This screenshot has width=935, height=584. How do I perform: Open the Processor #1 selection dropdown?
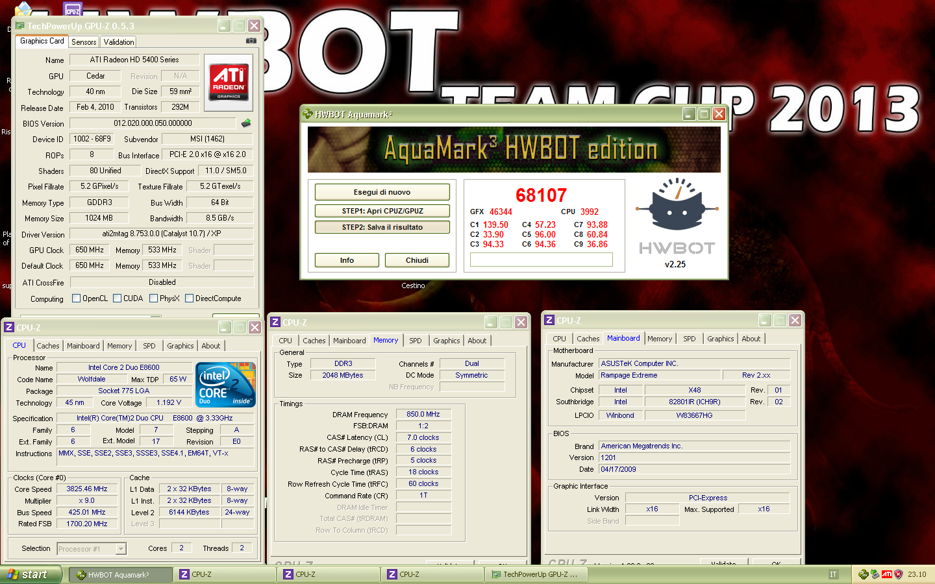tap(121, 549)
